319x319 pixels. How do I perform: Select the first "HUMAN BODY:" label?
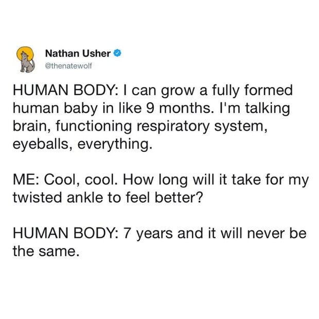65,90
